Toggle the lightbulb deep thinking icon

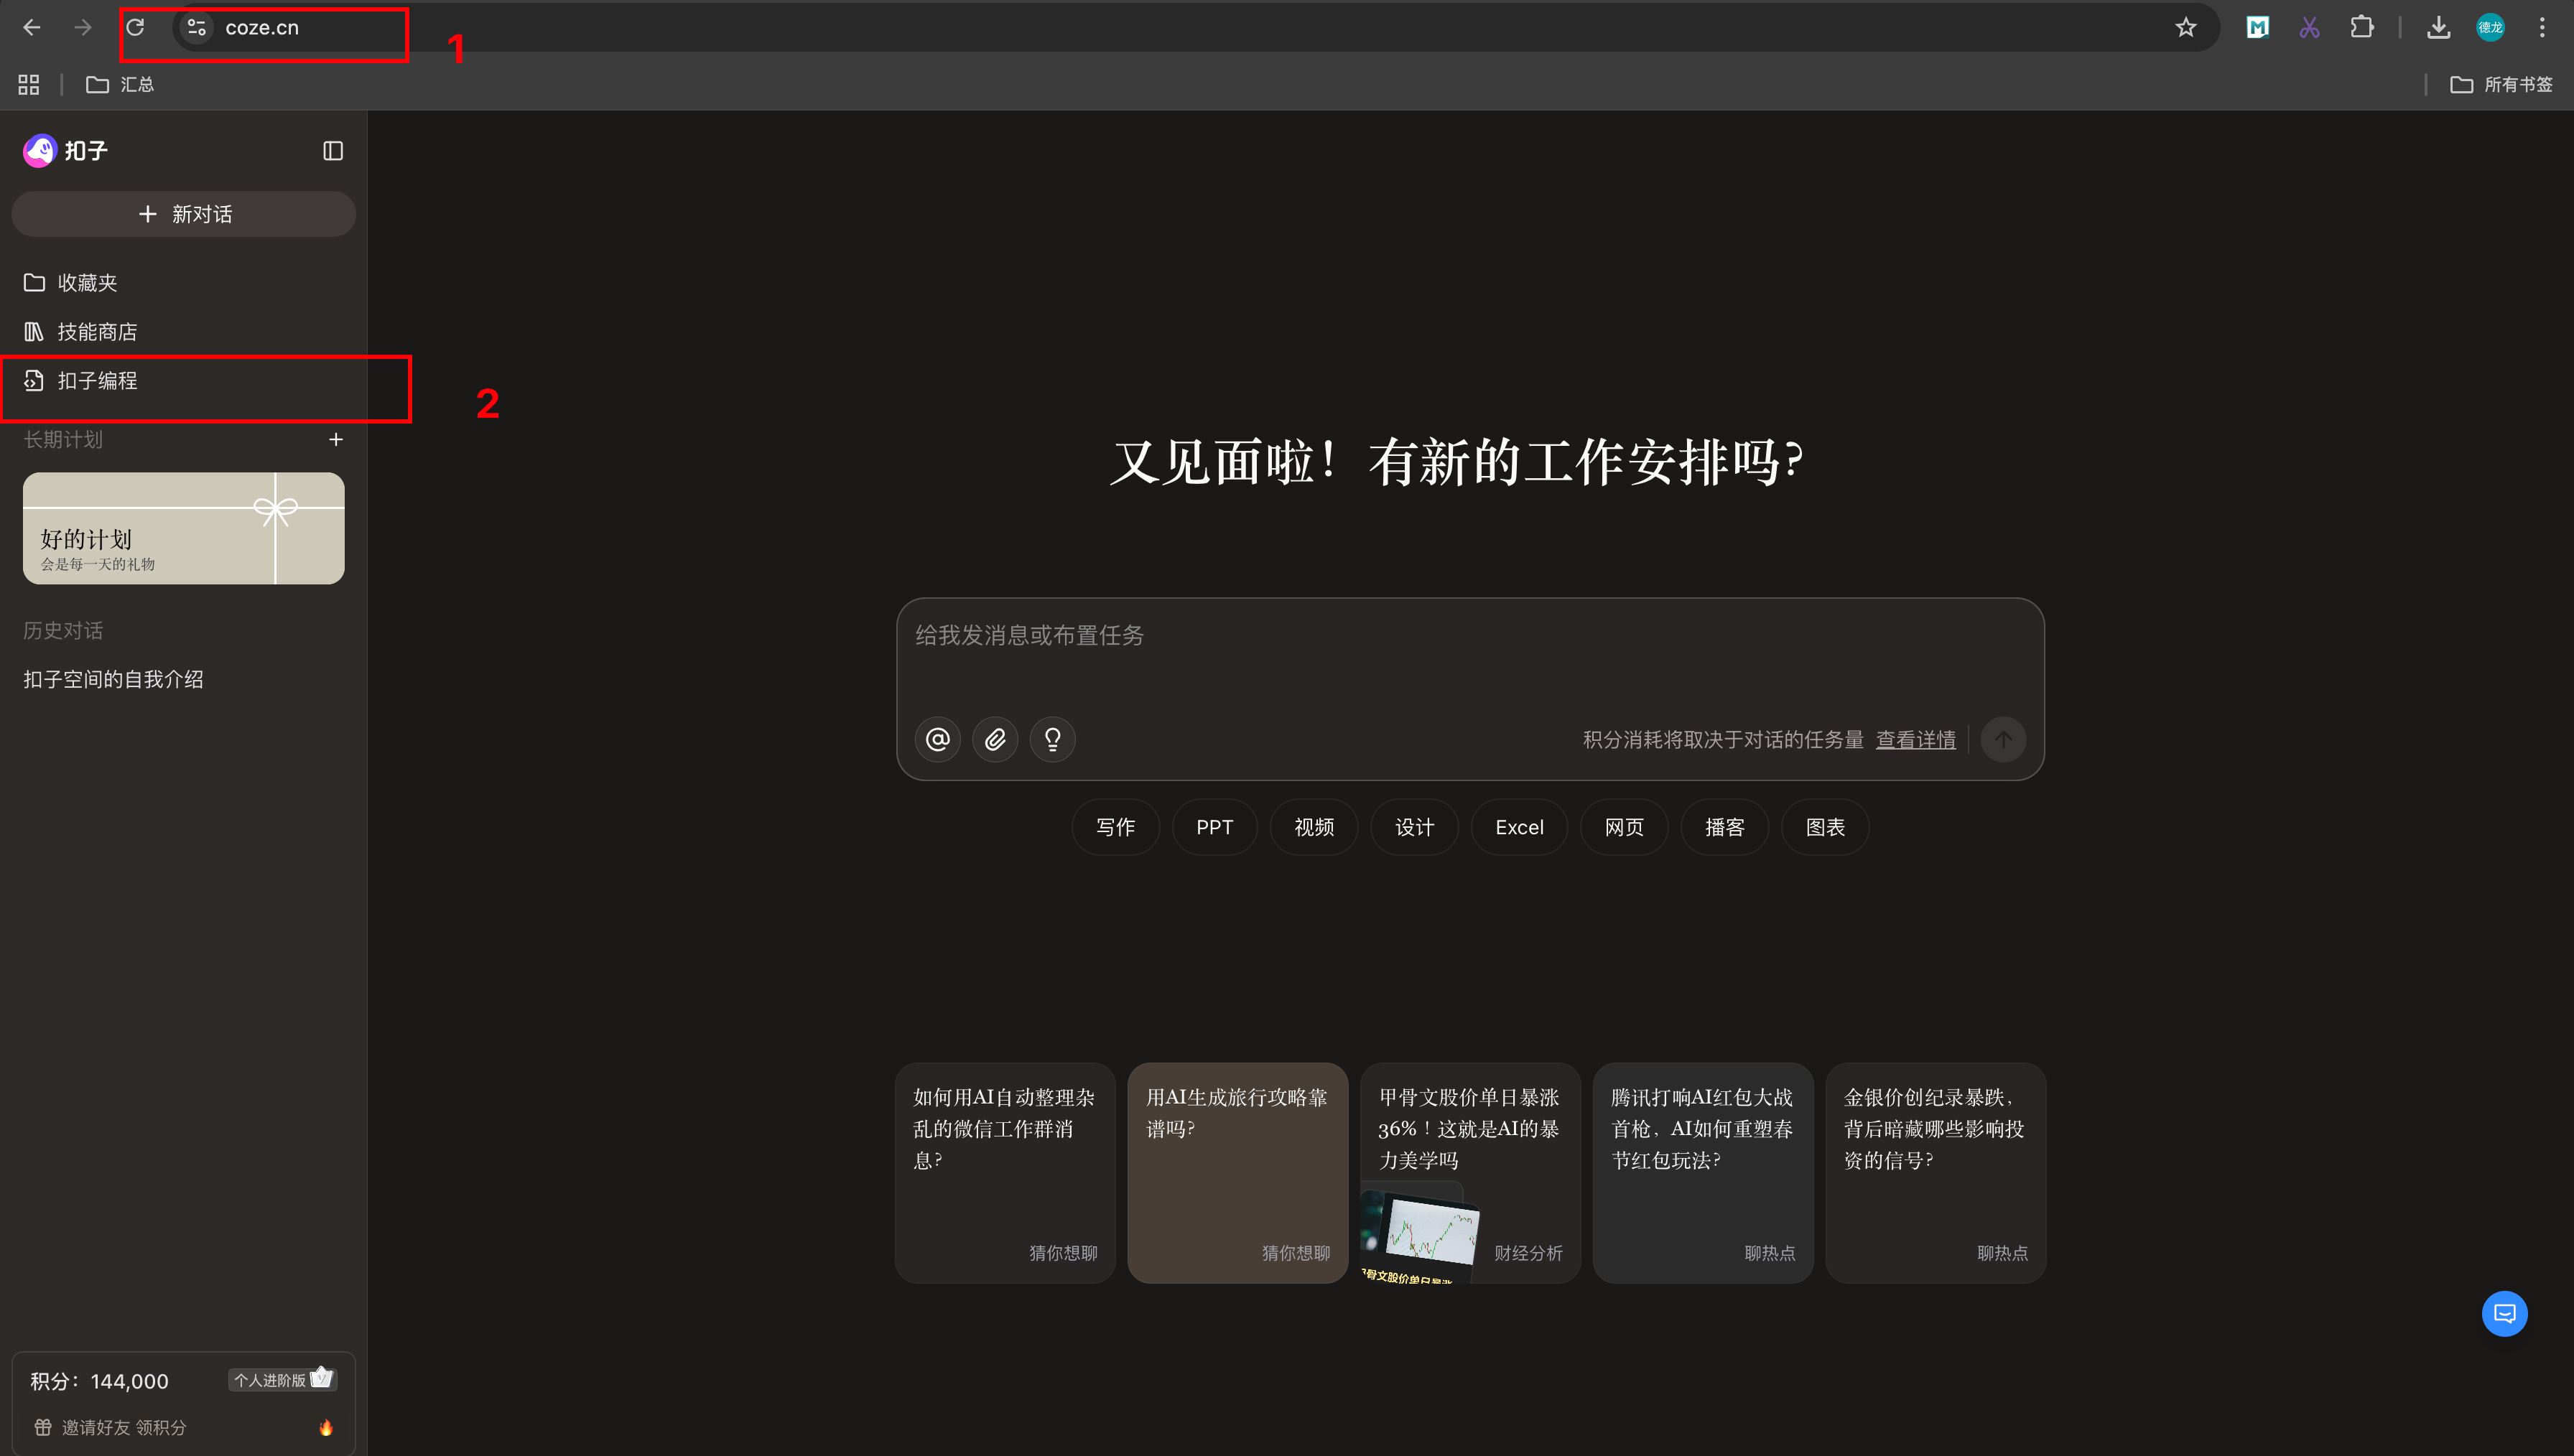[1052, 739]
